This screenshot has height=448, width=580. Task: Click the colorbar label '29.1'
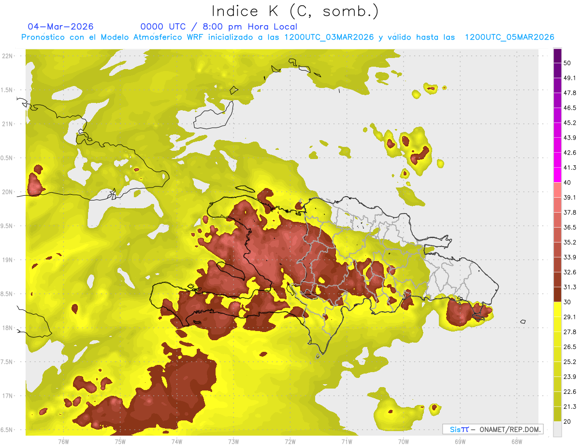point(570,317)
